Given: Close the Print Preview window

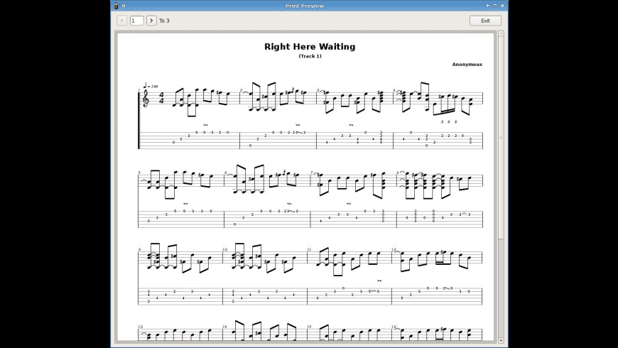Looking at the screenshot, I should pos(502,6).
